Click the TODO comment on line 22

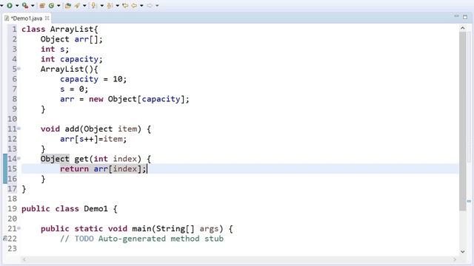tap(141, 239)
